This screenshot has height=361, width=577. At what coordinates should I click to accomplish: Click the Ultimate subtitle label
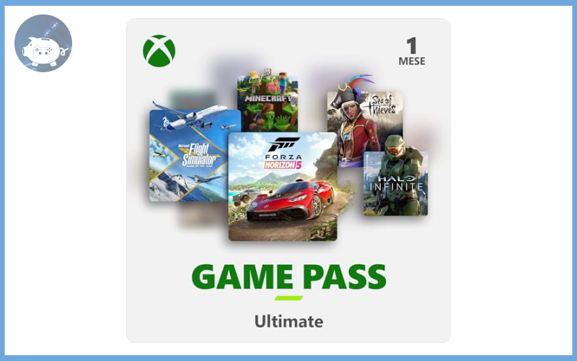(x=289, y=321)
